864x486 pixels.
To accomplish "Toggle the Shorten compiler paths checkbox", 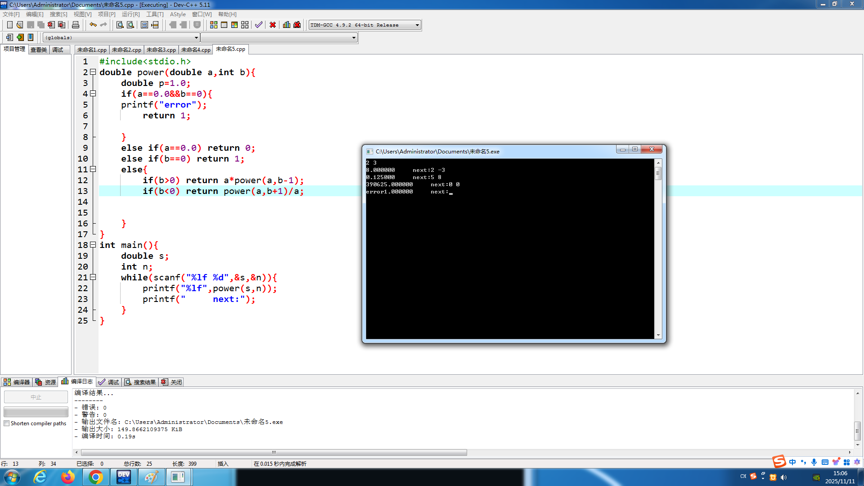I will (x=7, y=423).
